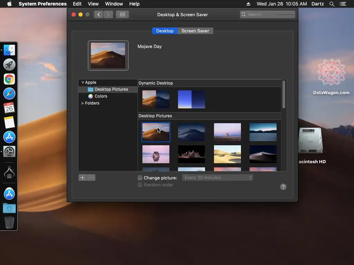
Task: Switch to the Screen Saver tab
Action: pyautogui.click(x=195, y=31)
